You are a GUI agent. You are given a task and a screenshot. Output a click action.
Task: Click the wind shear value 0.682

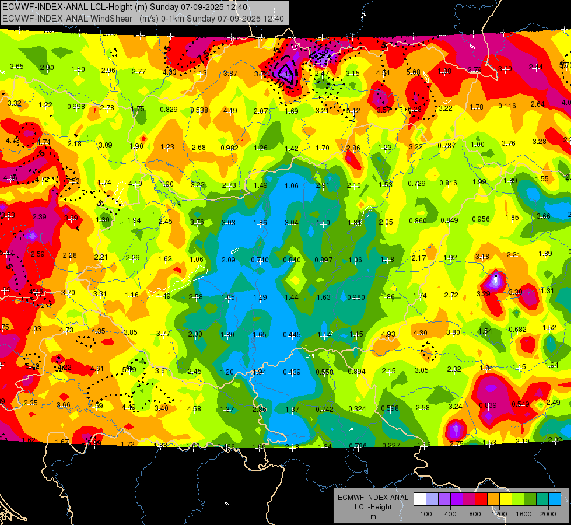click(517, 330)
